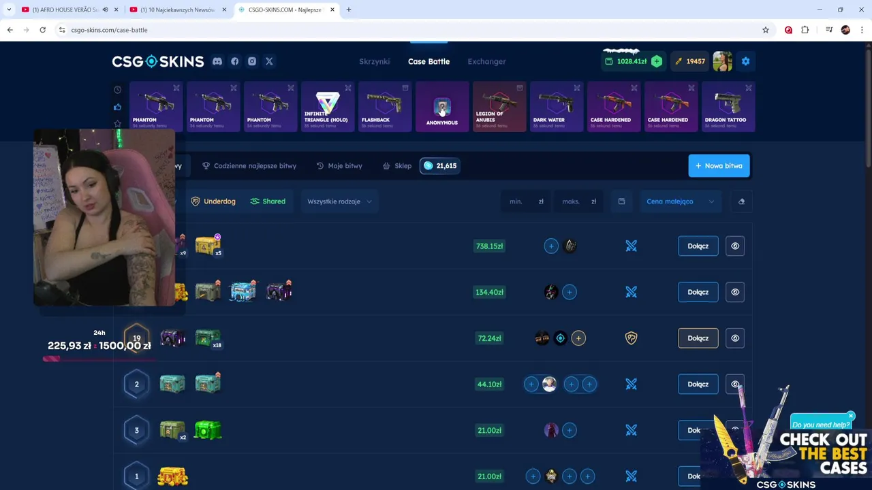Viewport: 872px width, 490px height.
Task: Open the Anonymous drop card
Action: (442, 106)
